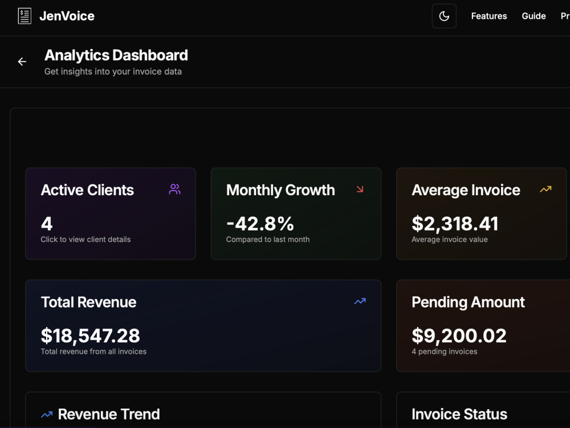This screenshot has height=428, width=570.
Task: Click 'Average invoice value' caption
Action: 450,240
